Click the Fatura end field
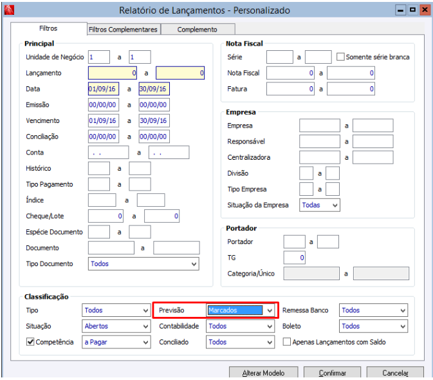Image resolution: width=433 pixels, height=380 pixels. tap(351, 89)
